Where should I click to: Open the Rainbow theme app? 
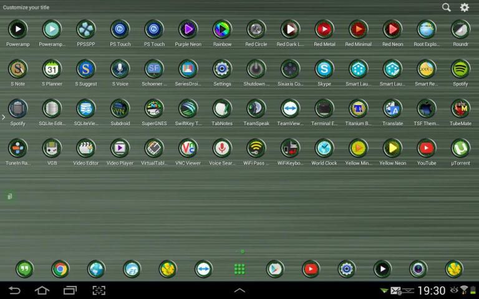tap(222, 29)
